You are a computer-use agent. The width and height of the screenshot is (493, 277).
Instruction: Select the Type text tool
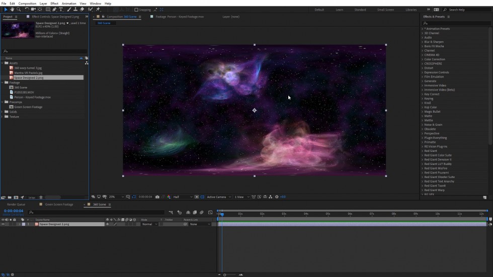61,9
